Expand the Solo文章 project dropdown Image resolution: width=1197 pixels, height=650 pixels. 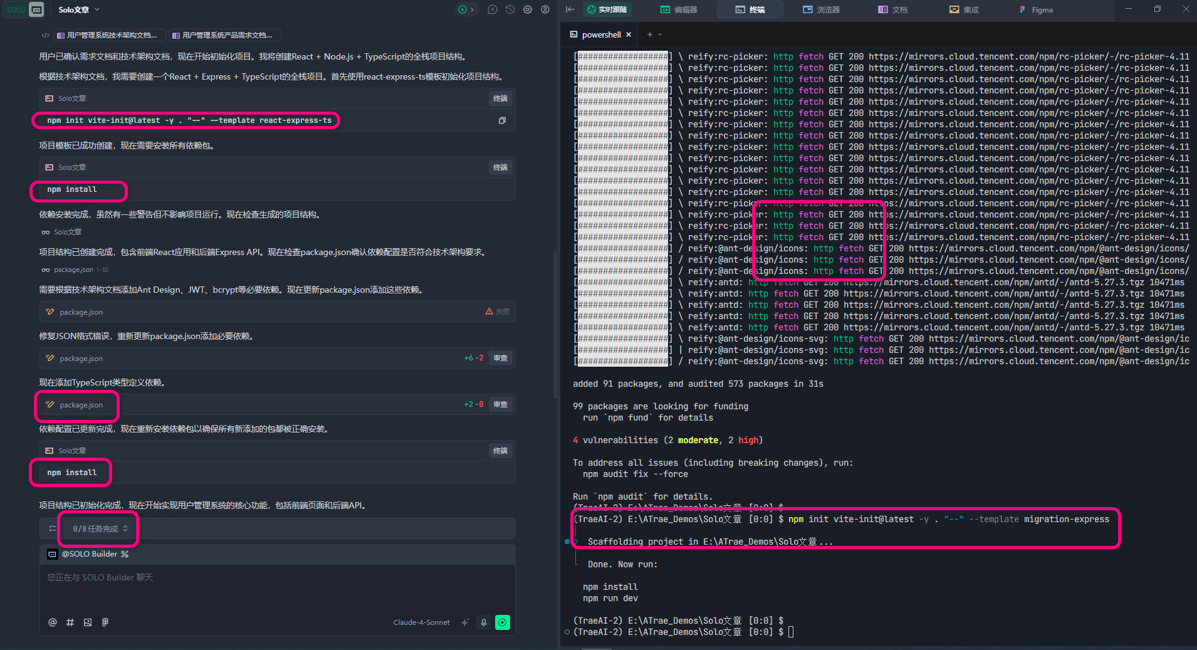(79, 9)
